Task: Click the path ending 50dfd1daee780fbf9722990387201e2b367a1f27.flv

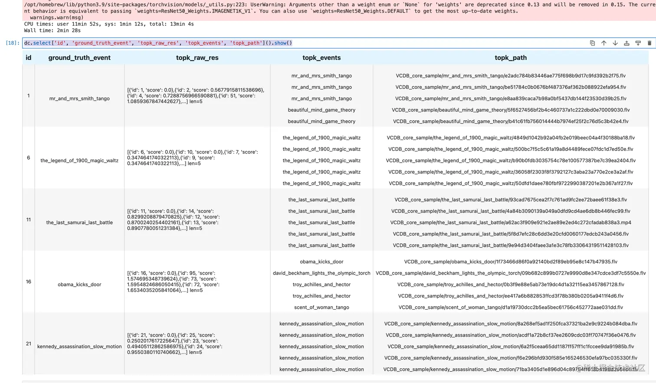Action: (511, 183)
